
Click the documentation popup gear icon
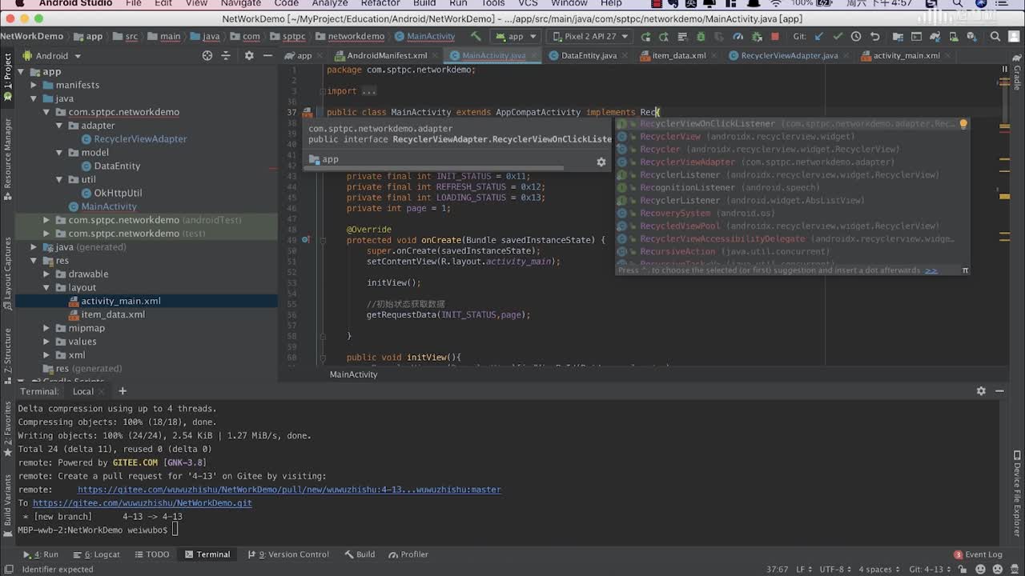click(x=601, y=162)
